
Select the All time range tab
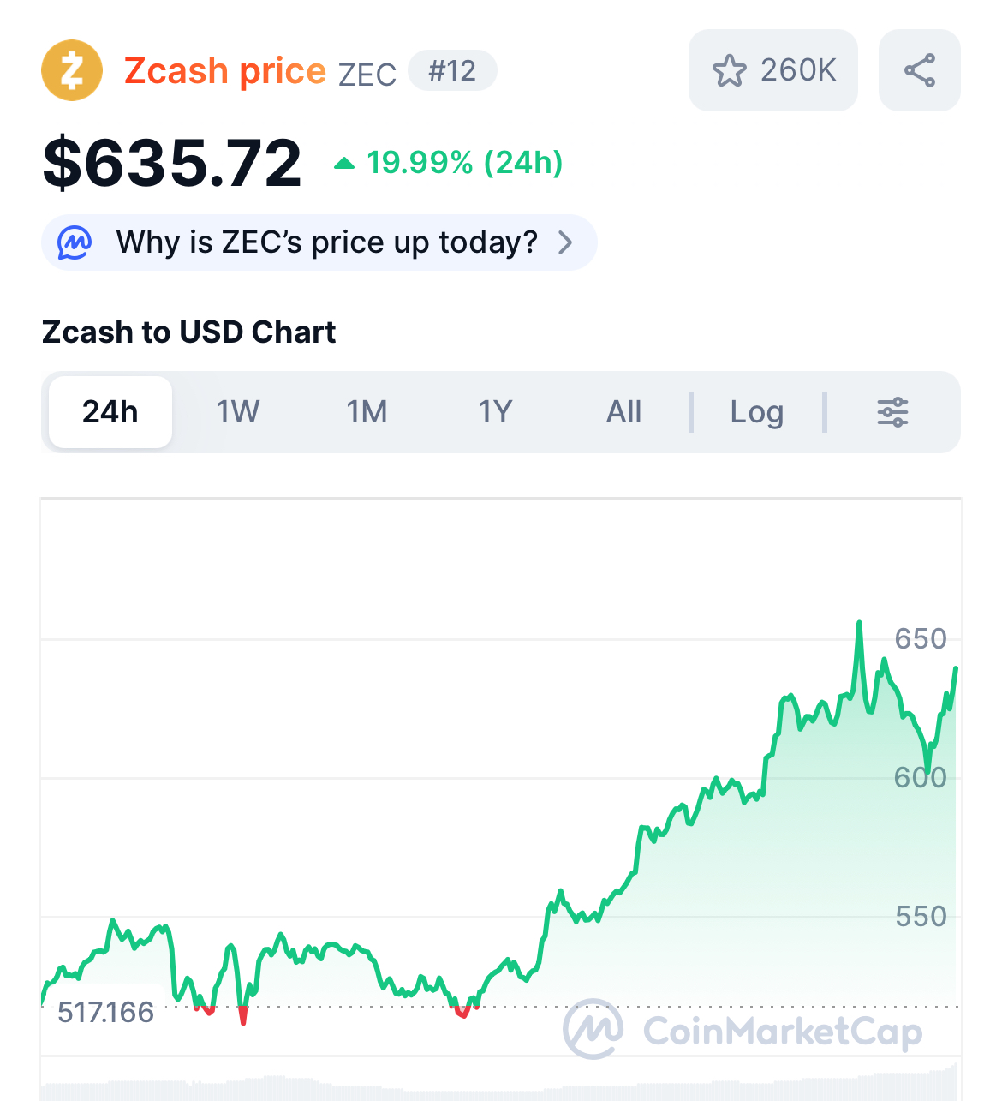click(623, 412)
